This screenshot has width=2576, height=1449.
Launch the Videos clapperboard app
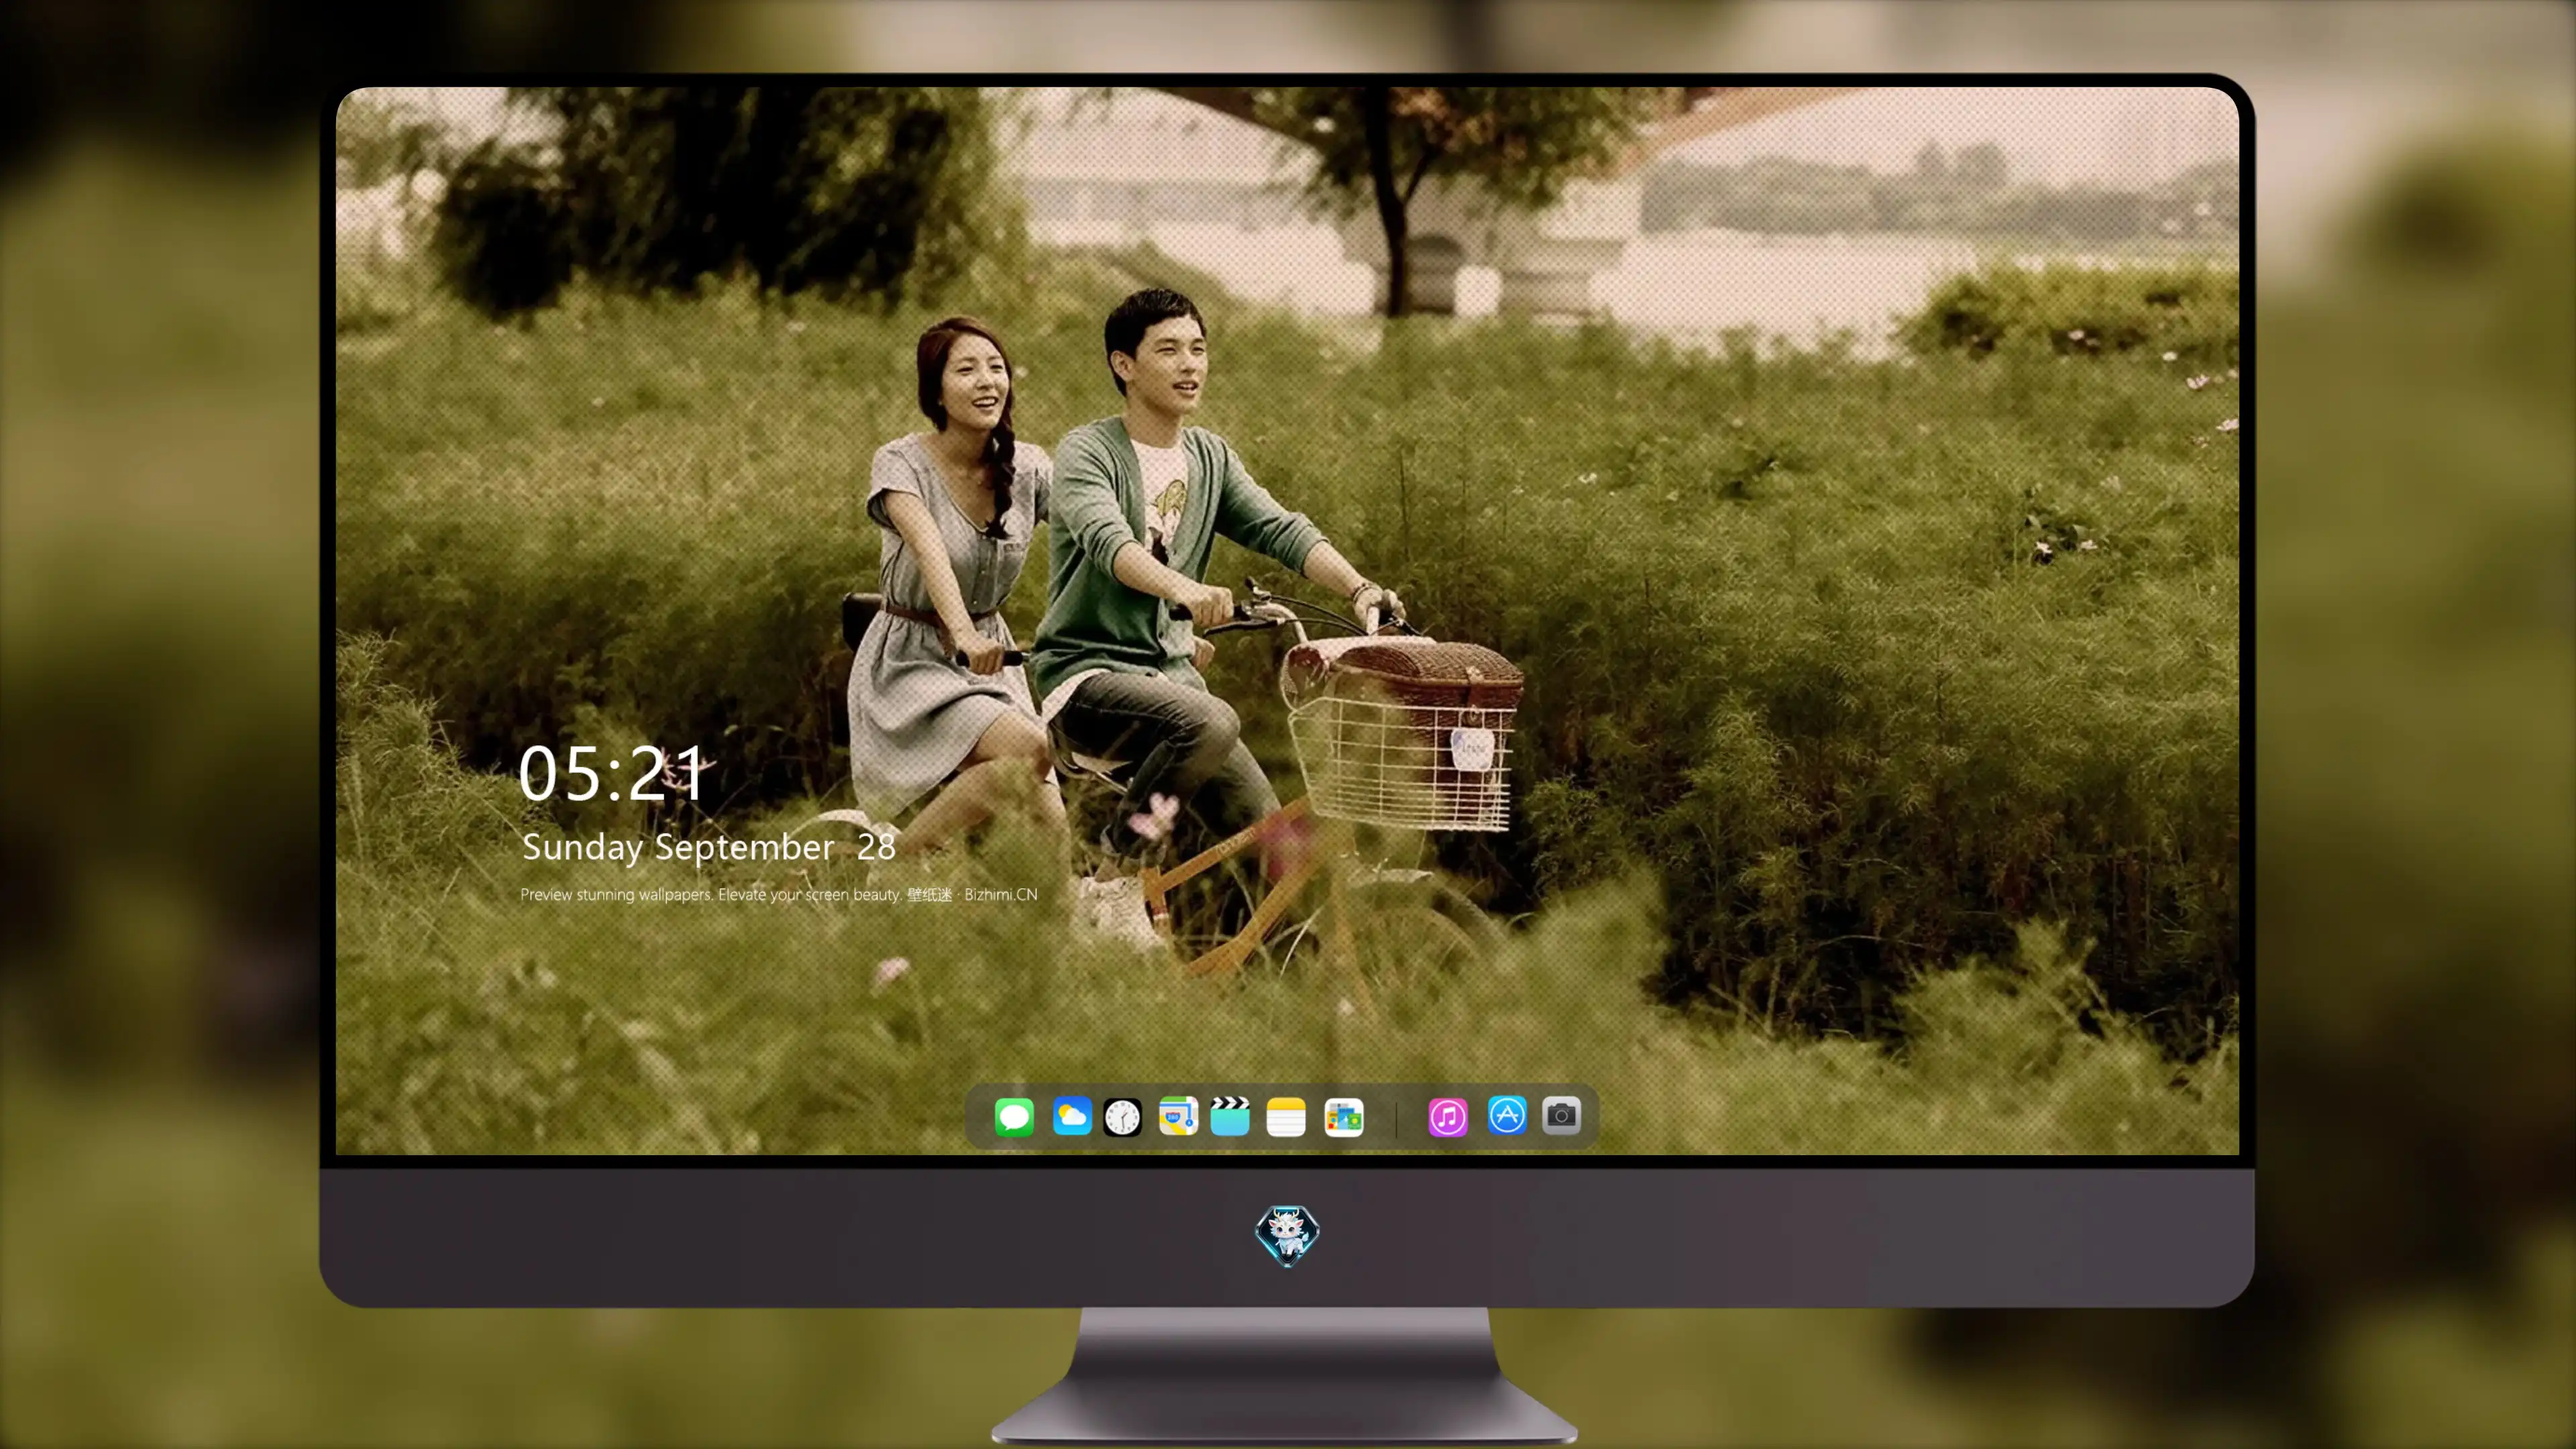coord(1230,1116)
